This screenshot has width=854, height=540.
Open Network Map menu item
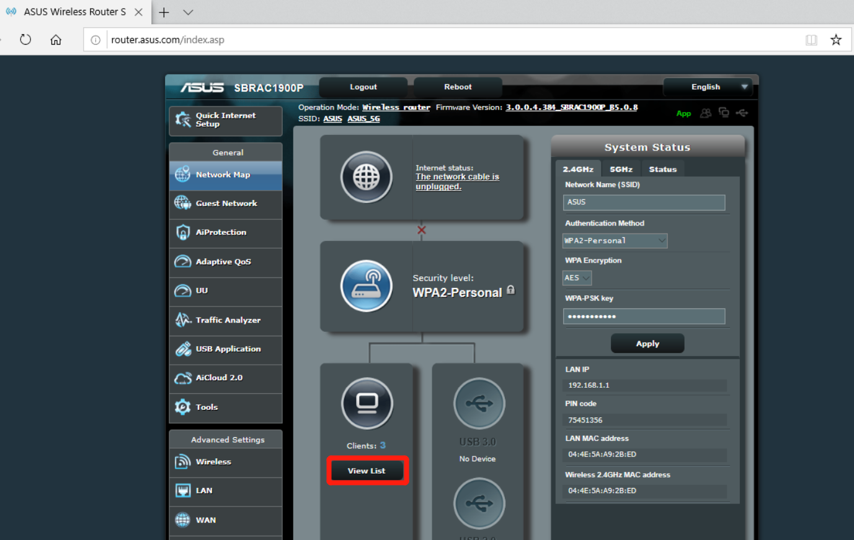pyautogui.click(x=226, y=175)
